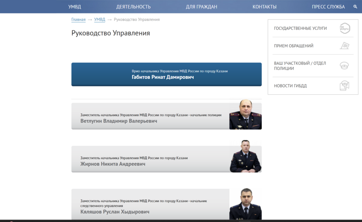Click the document icon beside ПРИЕМ ОБРАЩЕНИЙ

point(344,46)
